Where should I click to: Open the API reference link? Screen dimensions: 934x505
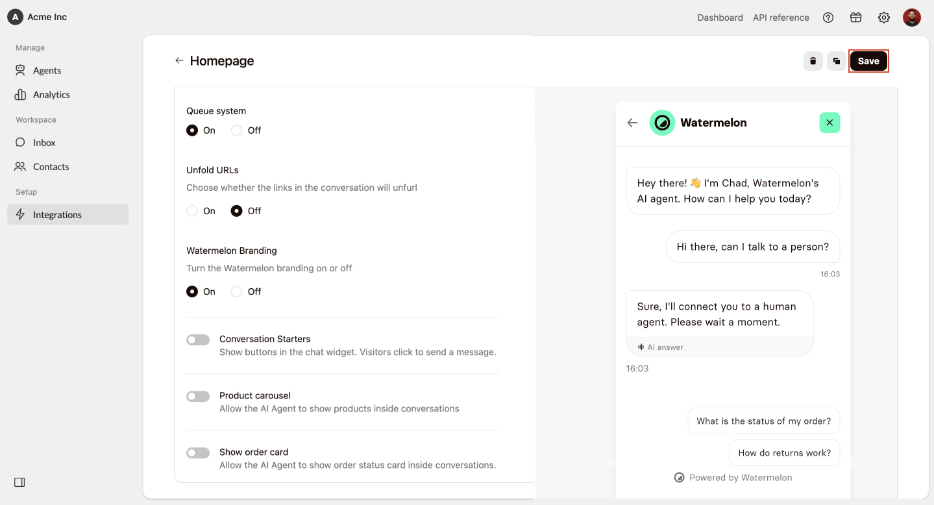(x=781, y=18)
